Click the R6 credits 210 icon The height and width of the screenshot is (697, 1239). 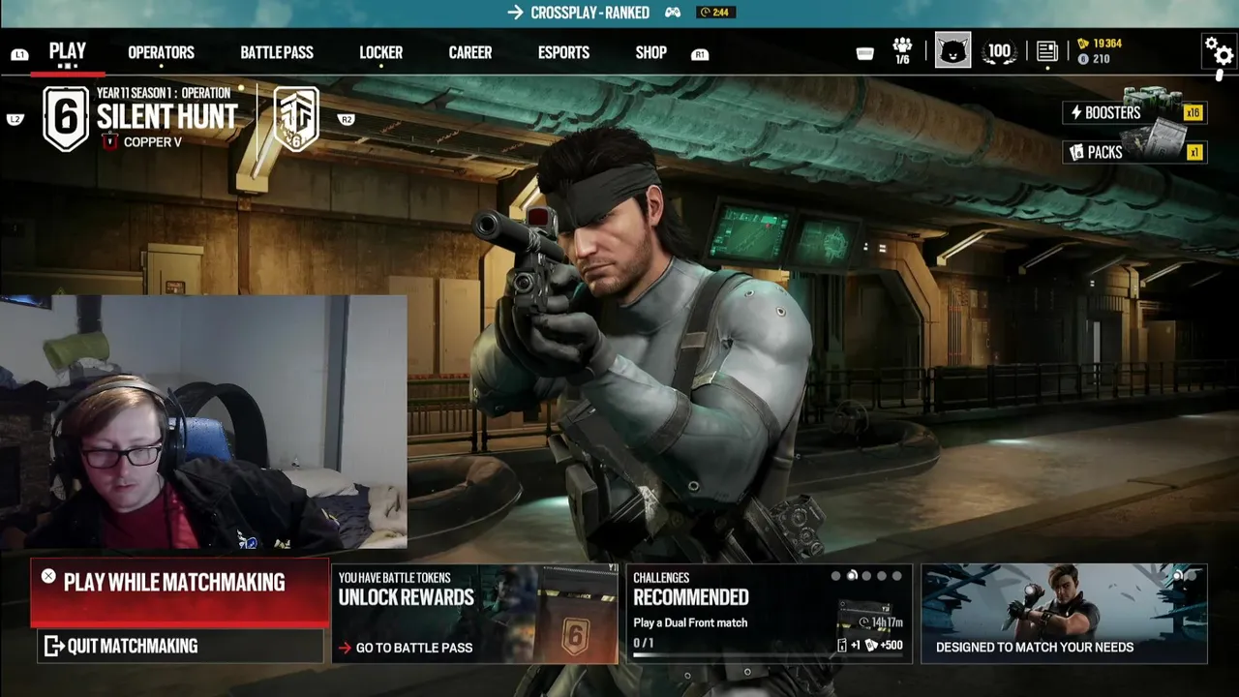click(1083, 59)
